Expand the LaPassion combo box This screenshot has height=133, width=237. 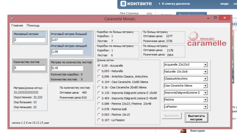click(x=205, y=107)
